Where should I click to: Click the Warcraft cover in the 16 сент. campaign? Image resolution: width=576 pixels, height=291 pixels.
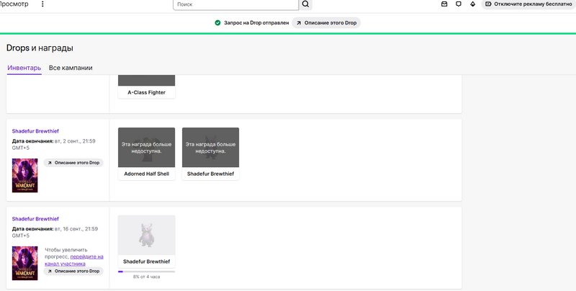[x=24, y=263]
